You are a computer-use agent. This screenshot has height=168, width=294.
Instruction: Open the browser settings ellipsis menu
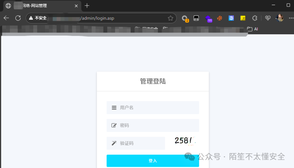(291, 18)
